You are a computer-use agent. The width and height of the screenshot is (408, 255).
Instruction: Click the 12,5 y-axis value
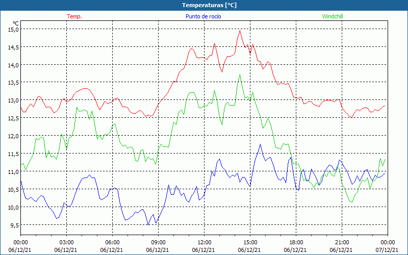[13, 118]
